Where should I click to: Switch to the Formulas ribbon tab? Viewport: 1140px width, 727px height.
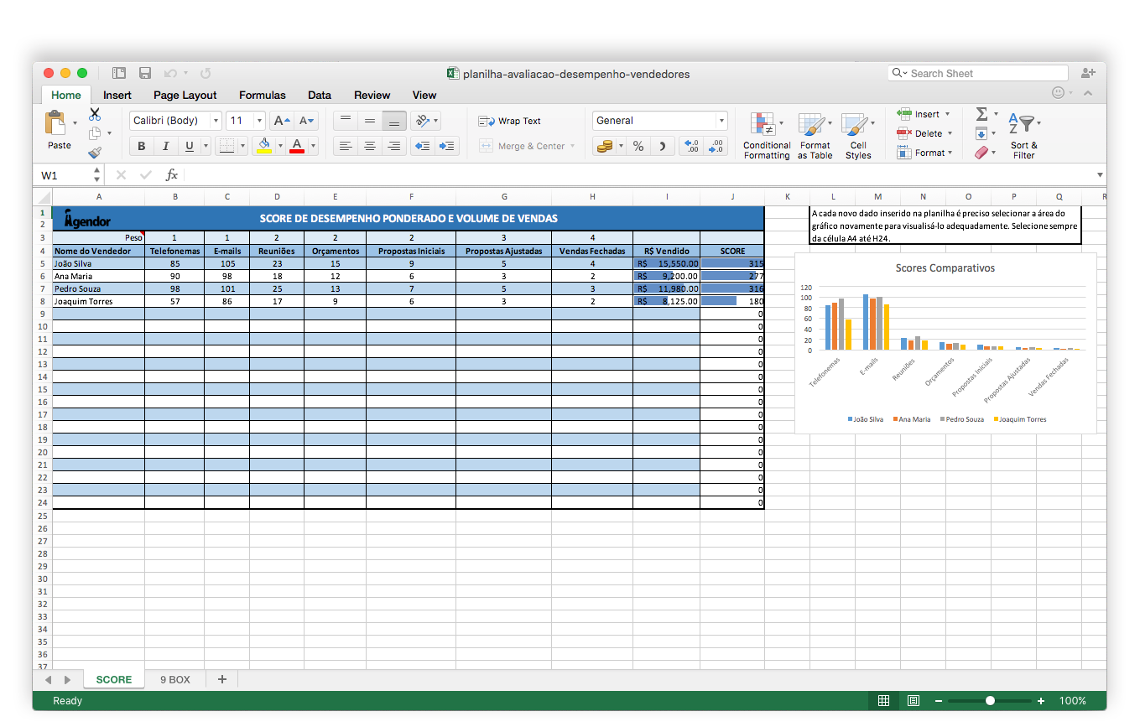click(x=263, y=95)
